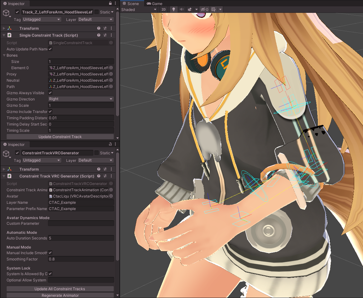Click Update All Constraint Tracks button
This screenshot has width=363, height=298.
(60, 289)
